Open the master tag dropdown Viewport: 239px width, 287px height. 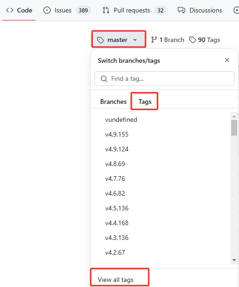tap(119, 39)
